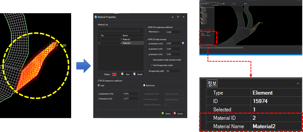Minimize the Material Properties dialog
This screenshot has height=132, width=303.
(173, 17)
